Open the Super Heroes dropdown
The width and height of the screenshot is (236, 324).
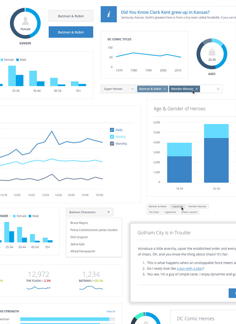pyautogui.click(x=118, y=89)
